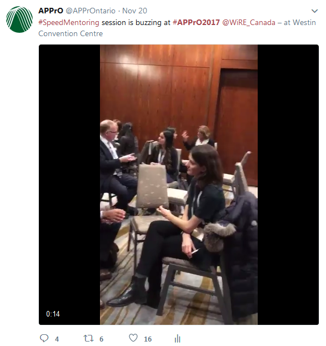Click the APPrO display name

tap(51, 11)
